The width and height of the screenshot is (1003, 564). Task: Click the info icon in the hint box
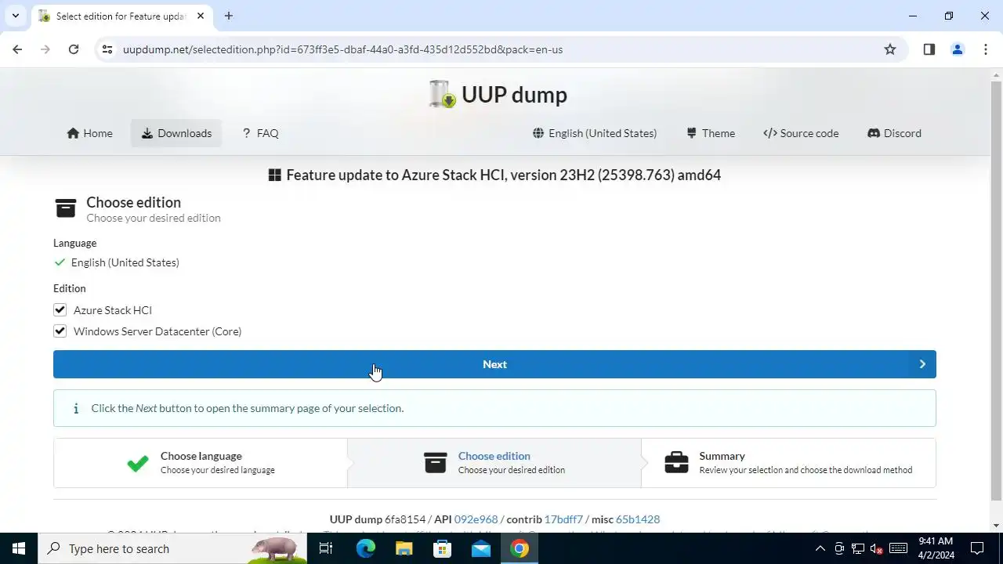click(x=76, y=408)
